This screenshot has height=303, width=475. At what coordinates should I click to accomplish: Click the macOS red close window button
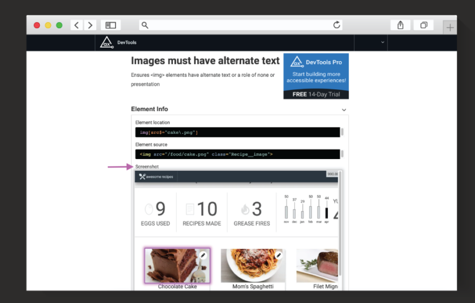pyautogui.click(x=37, y=25)
